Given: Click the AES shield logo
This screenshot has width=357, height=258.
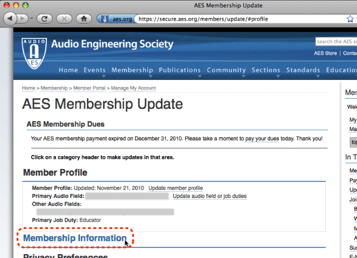Looking at the screenshot, I should [35, 53].
